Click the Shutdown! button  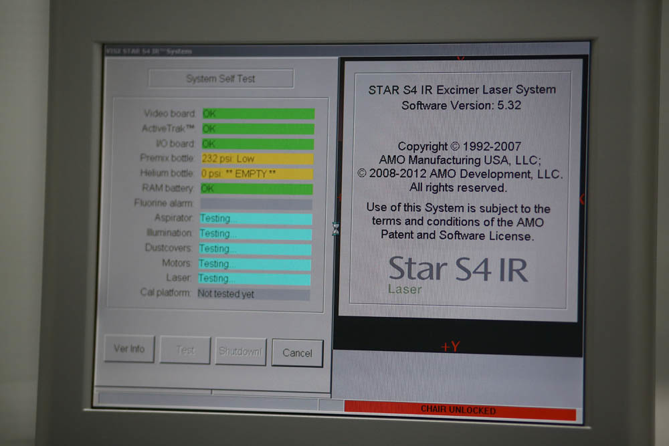click(241, 351)
